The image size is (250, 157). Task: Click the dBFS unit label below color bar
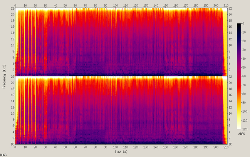(242, 134)
